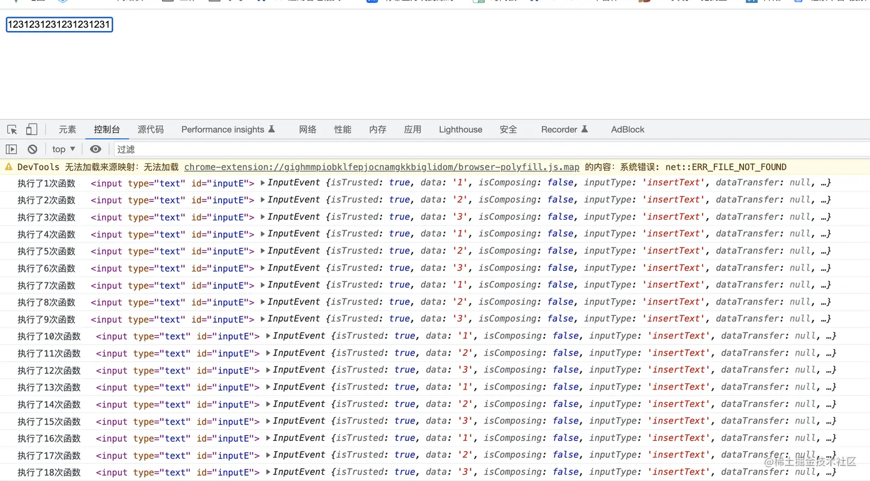870x481 pixels.
Task: Click the InputEvent label in 执行了2次函数 row
Action: 293,200
